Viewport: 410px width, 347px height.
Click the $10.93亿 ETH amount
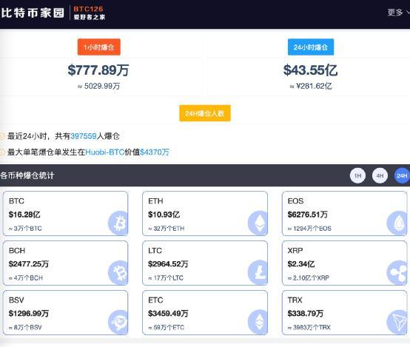pyautogui.click(x=164, y=215)
